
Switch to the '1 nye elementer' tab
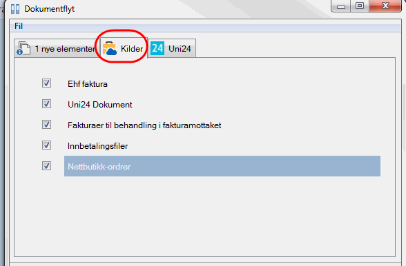[57, 48]
